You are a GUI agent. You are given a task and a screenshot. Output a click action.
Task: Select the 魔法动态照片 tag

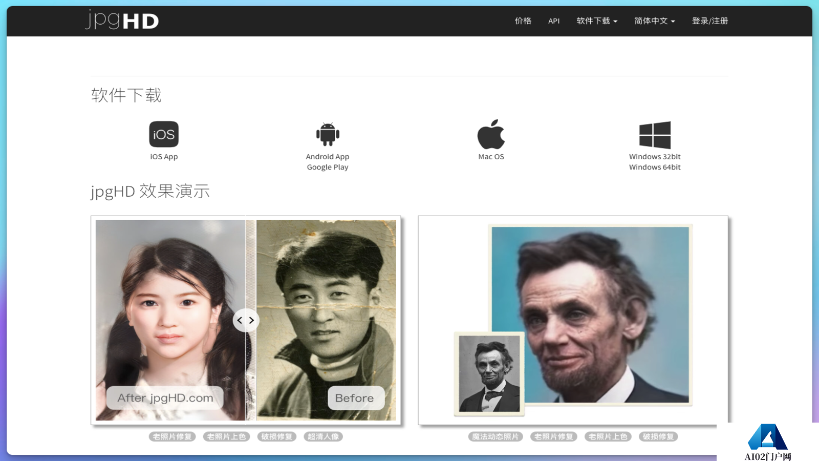point(495,436)
